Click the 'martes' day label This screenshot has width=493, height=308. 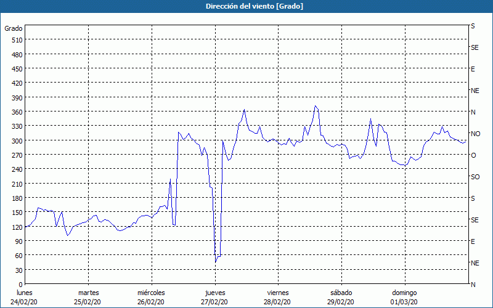89,293
